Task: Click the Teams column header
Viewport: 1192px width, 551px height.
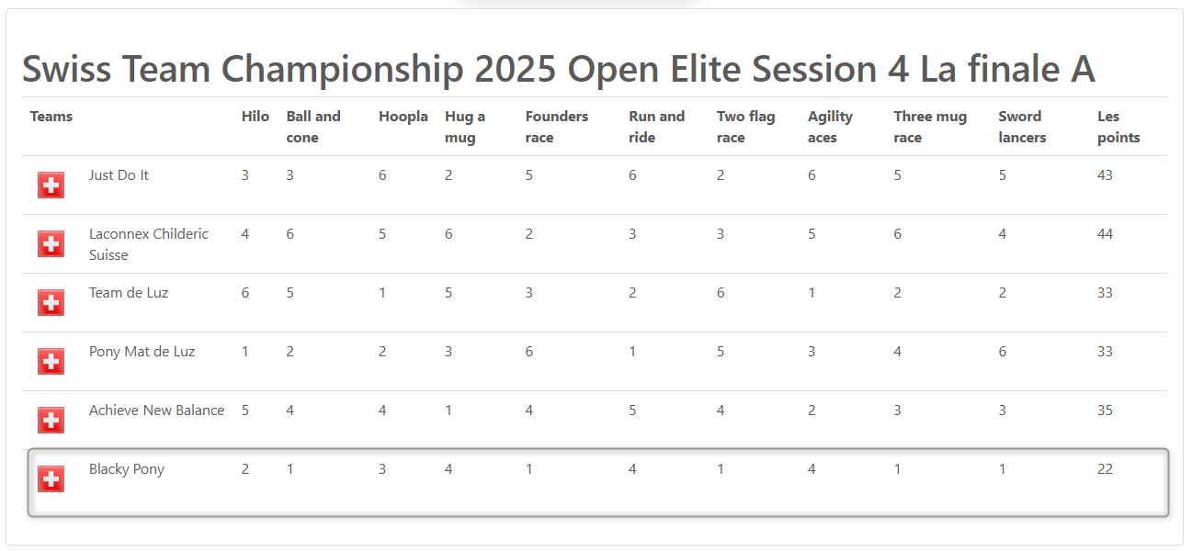Action: [x=51, y=117]
